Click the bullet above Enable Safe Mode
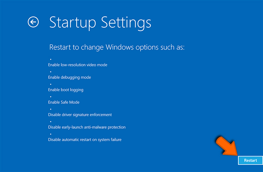 coord(50,96)
